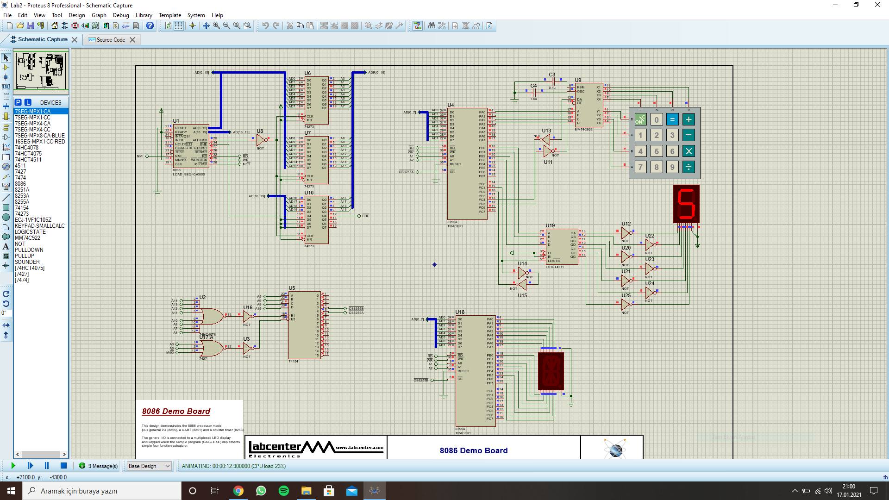
Task: Open the Library menu
Action: 144,15
